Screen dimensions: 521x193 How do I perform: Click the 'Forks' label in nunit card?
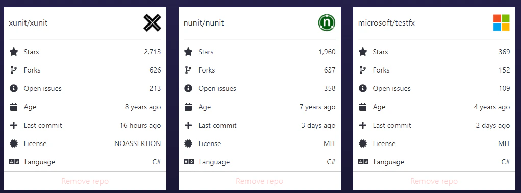tap(206, 70)
